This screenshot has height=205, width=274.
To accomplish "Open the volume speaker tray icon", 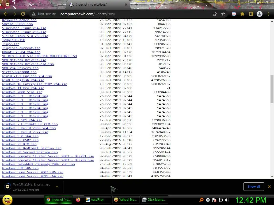I will [227, 200].
